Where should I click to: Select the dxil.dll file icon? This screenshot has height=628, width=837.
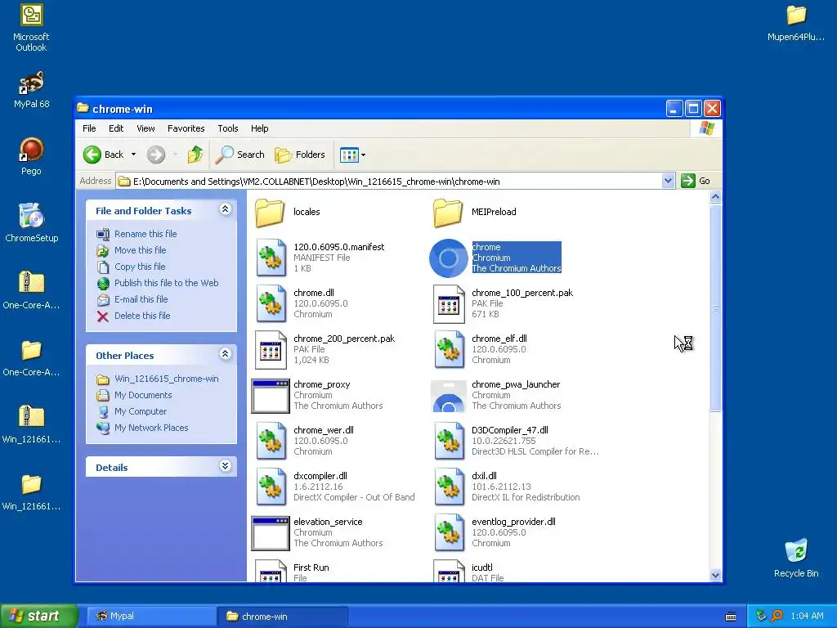point(449,487)
